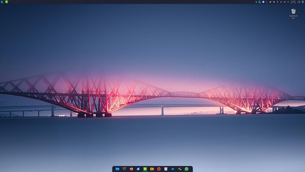Click the white square tray icon
This screenshot has height=172, width=305.
click(274, 2)
